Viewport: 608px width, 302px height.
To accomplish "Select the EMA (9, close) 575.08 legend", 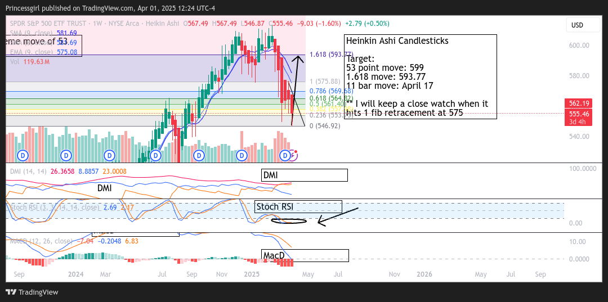I will 43,52.
